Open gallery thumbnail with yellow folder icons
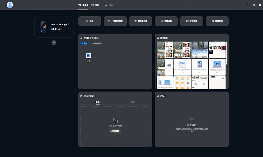The width and height of the screenshot is (263, 157). click(x=182, y=83)
